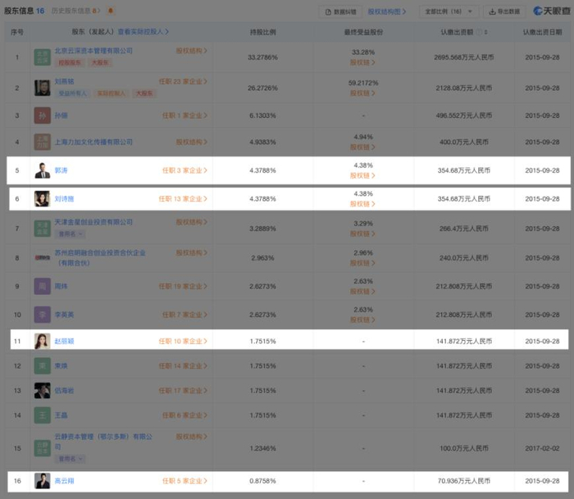Image resolution: width=574 pixels, height=499 pixels.
Task: Click the purple 李 avatar icon
Action: (42, 315)
